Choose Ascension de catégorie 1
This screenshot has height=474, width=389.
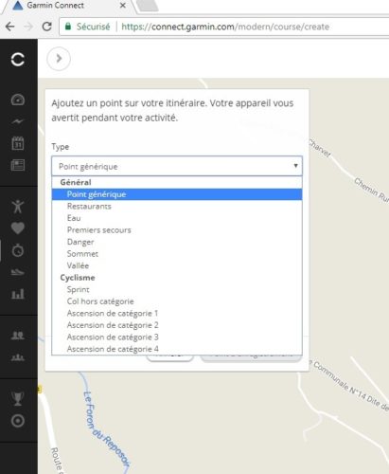pos(177,314)
